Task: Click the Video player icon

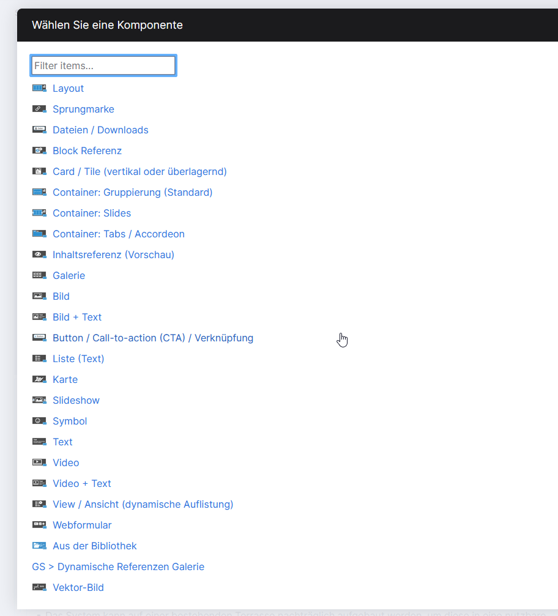Action: pos(39,462)
